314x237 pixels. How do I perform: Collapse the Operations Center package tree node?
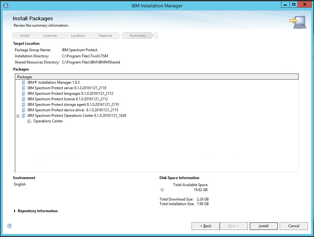point(18,116)
